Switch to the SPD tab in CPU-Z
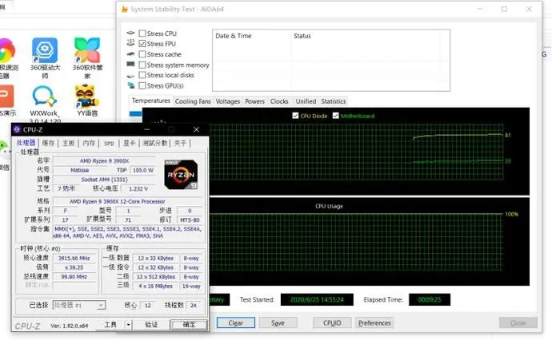Screen dimensions: 552x340 (x=109, y=144)
